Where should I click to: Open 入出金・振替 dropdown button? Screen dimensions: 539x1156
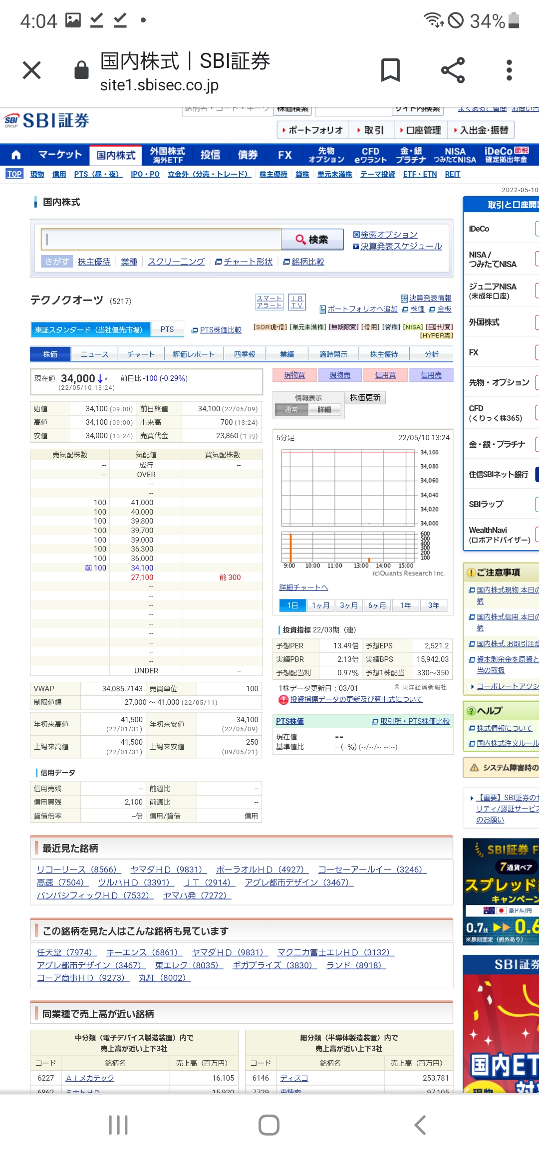[481, 130]
